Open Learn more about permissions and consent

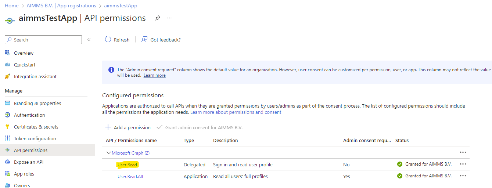(x=236, y=112)
